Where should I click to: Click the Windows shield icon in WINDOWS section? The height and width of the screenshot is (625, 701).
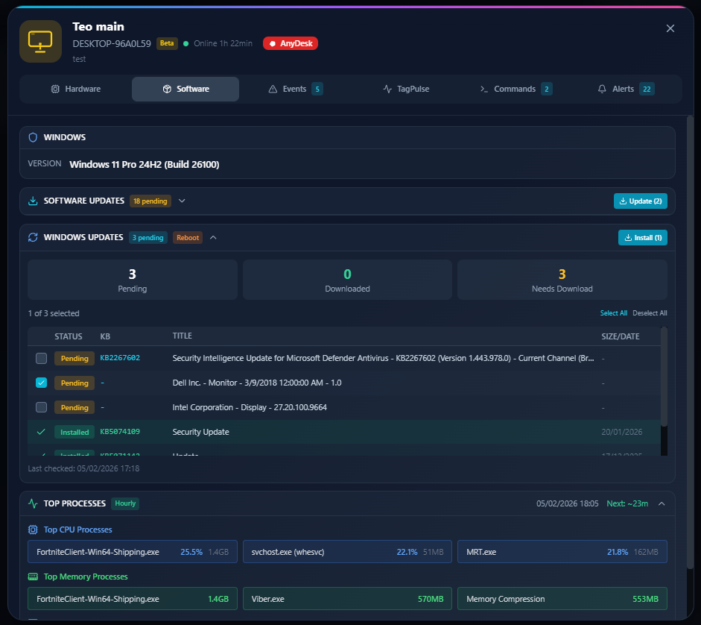click(32, 137)
